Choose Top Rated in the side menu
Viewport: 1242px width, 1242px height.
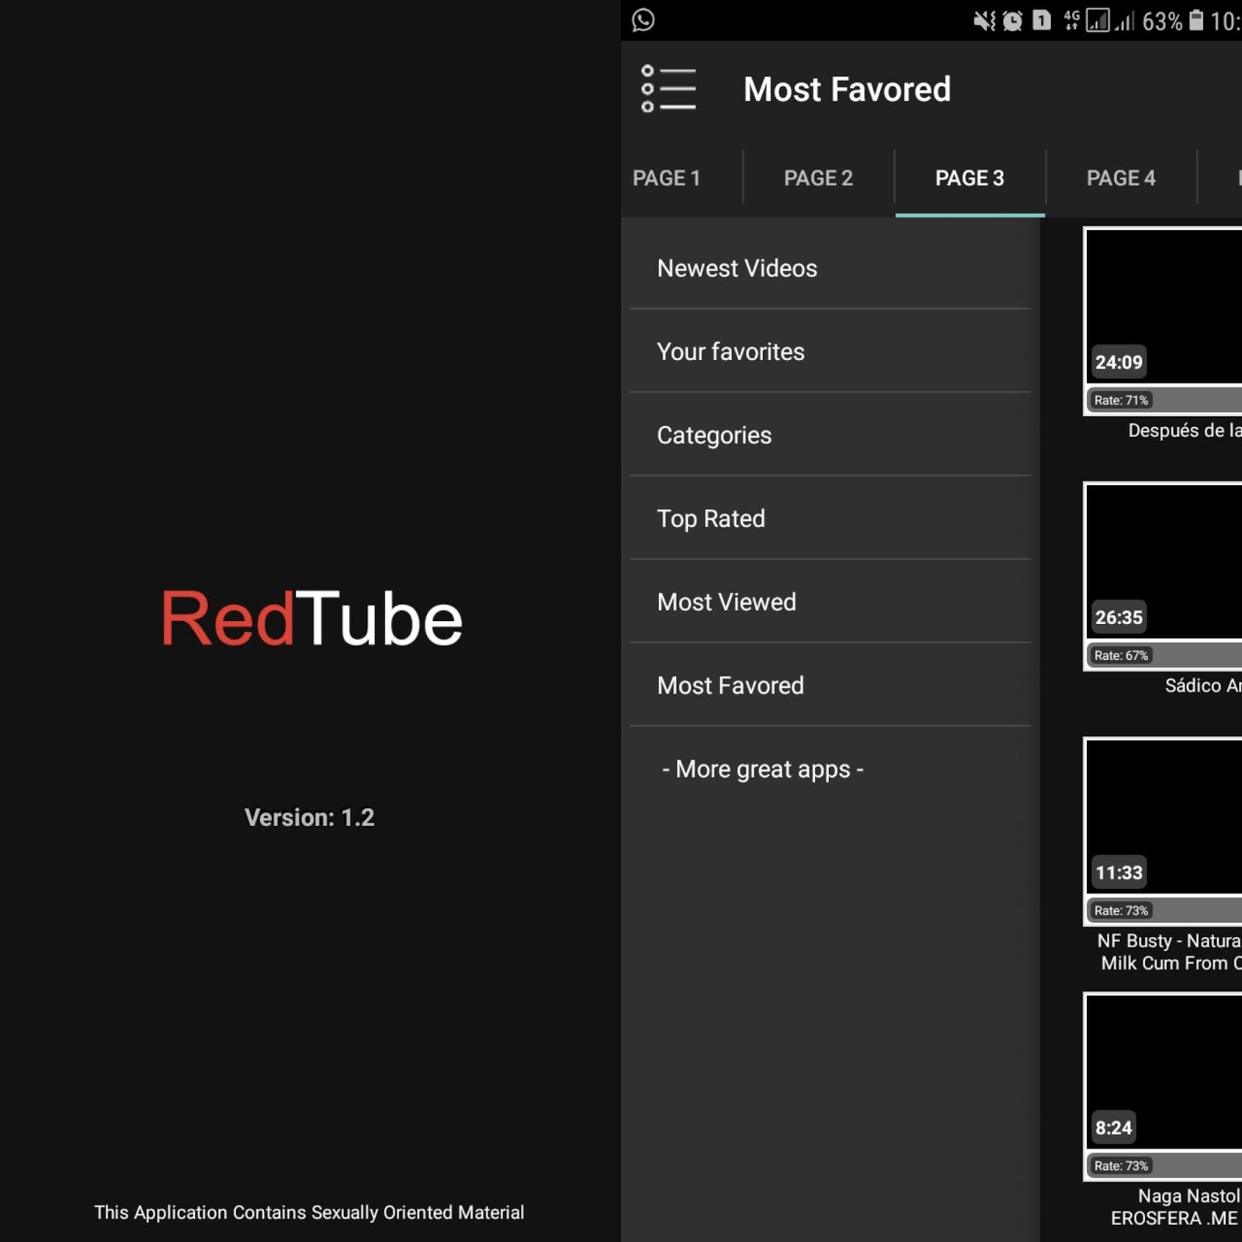pos(831,519)
